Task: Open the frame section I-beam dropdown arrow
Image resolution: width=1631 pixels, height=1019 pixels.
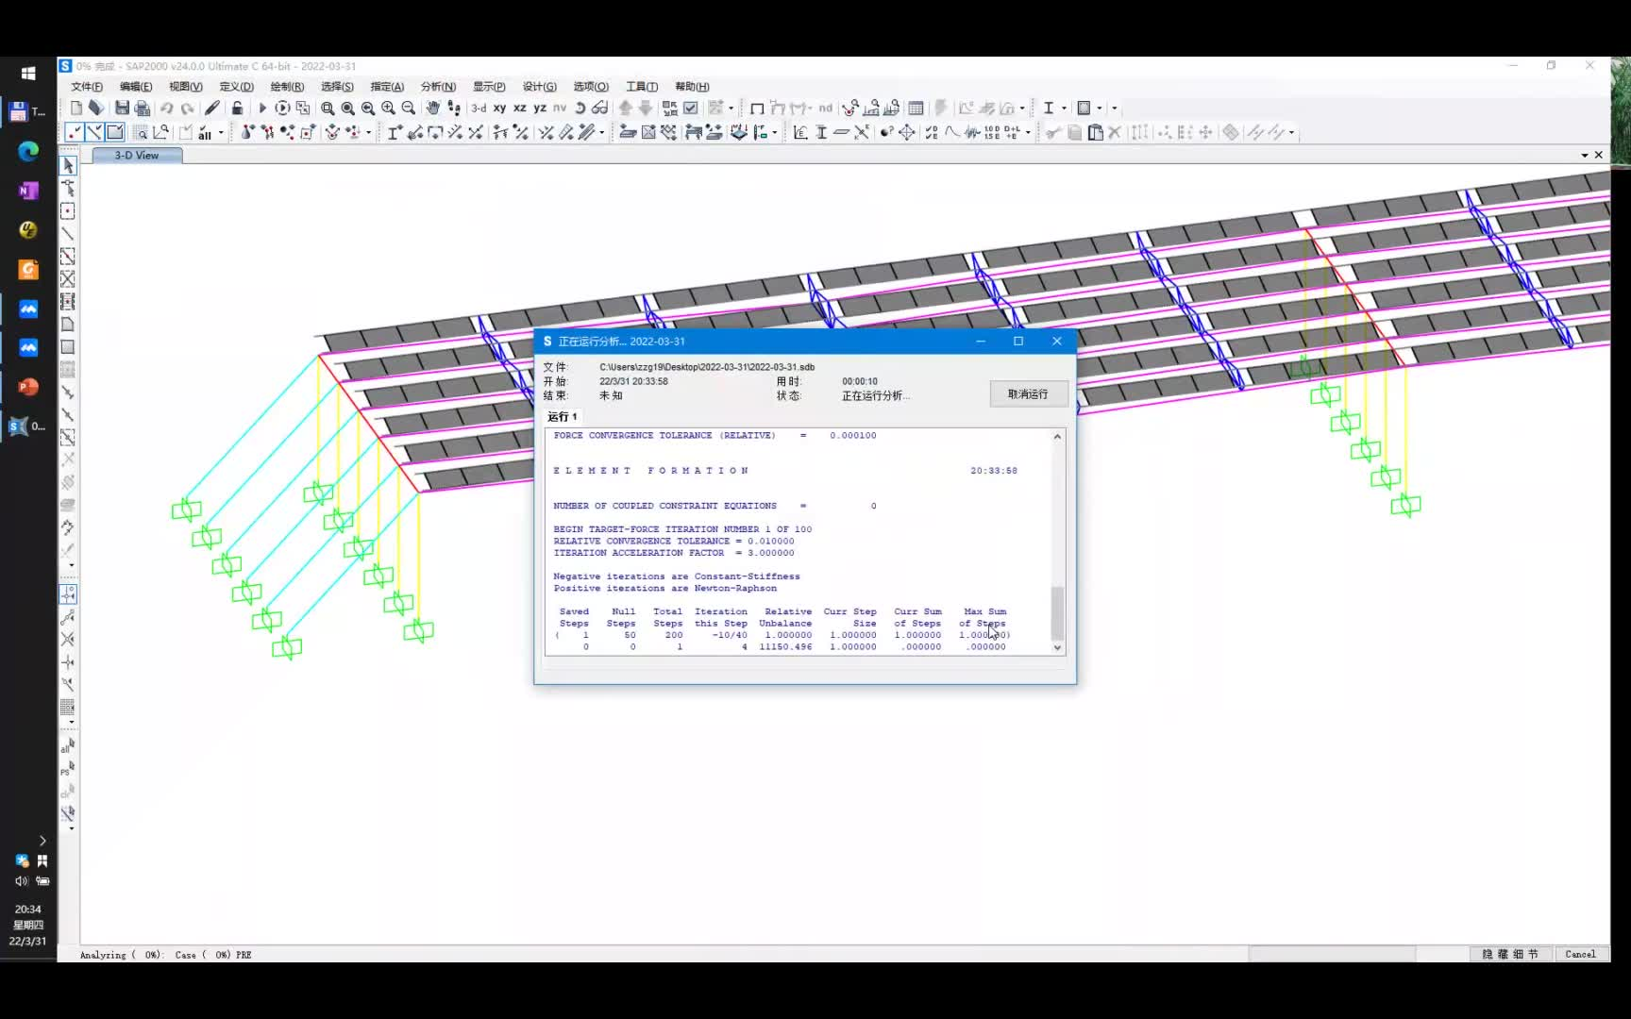Action: [x=1064, y=109]
